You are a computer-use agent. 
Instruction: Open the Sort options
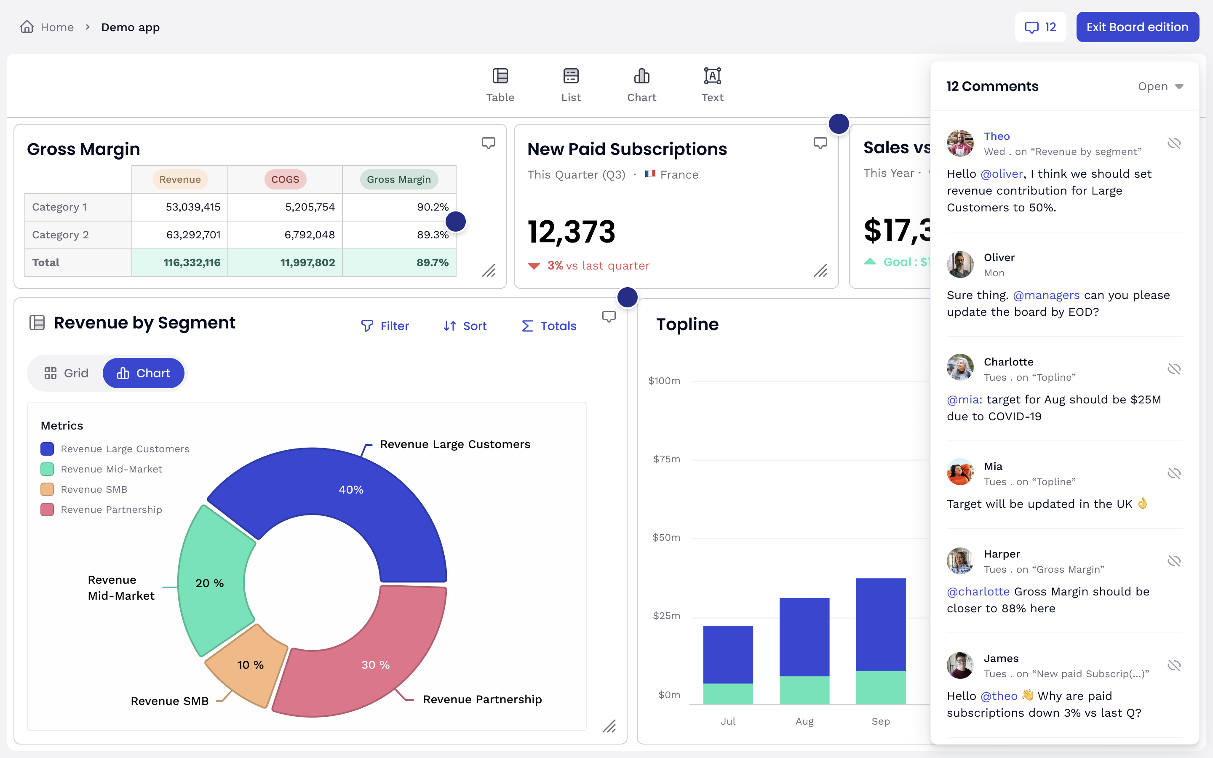pos(465,326)
